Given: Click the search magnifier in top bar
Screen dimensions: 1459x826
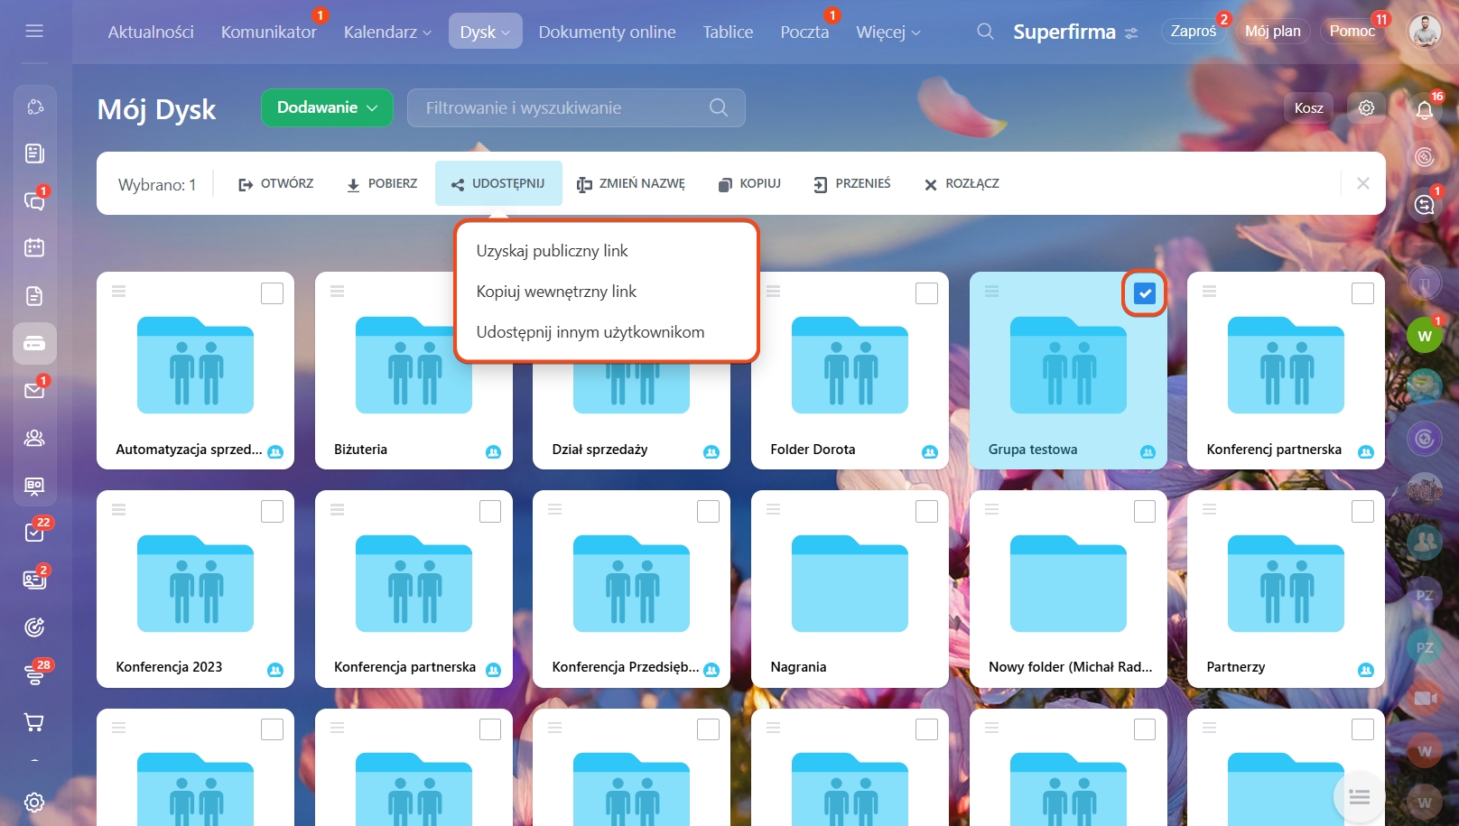Looking at the screenshot, I should pyautogui.click(x=985, y=32).
